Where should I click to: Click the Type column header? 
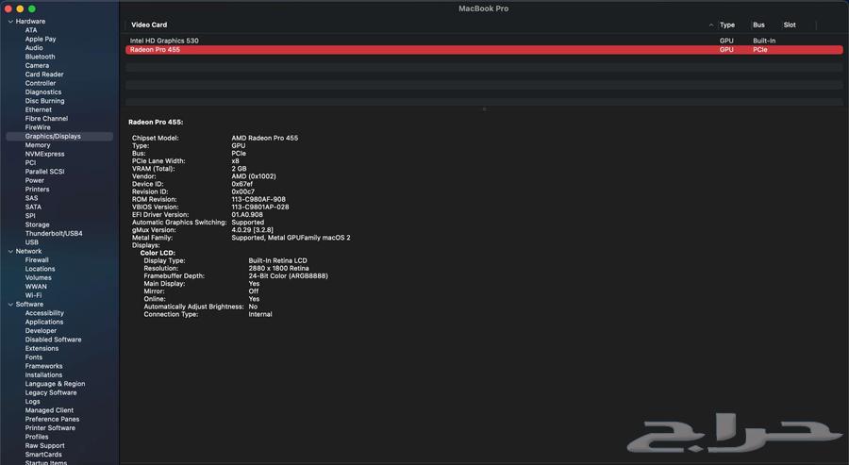(x=727, y=25)
